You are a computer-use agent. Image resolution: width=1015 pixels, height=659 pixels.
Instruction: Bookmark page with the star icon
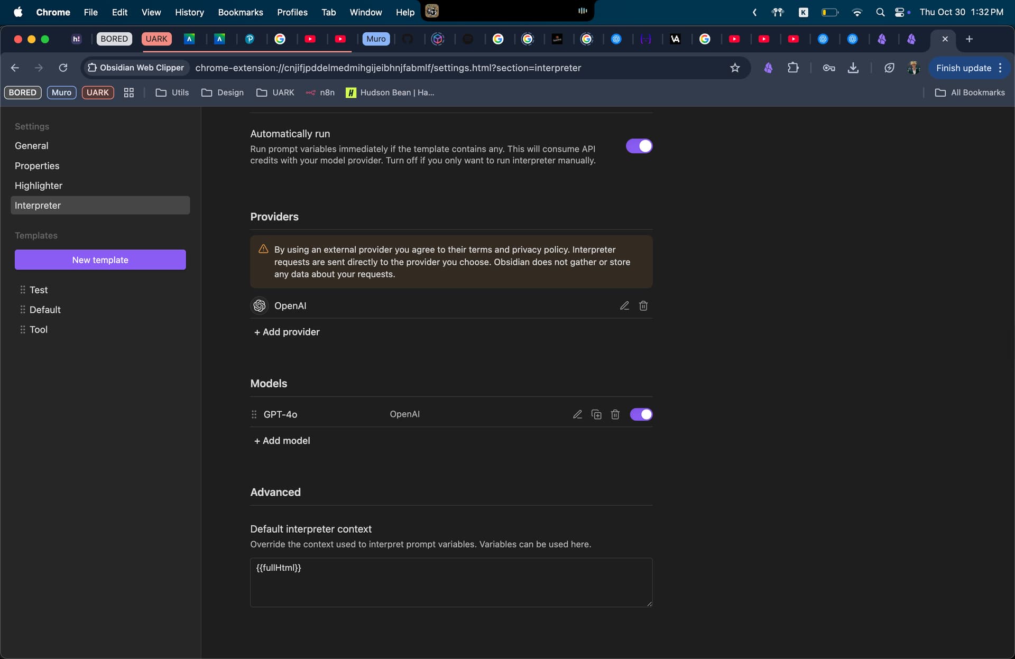[735, 68]
